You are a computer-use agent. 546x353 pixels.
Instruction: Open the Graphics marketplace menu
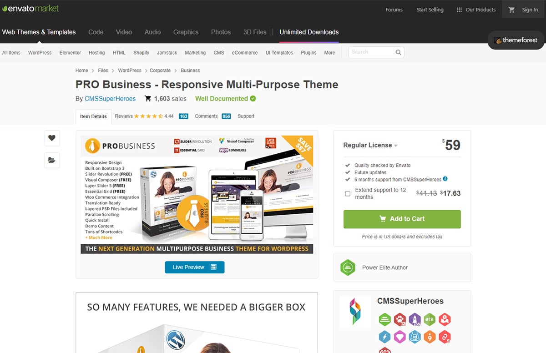[x=186, y=32]
